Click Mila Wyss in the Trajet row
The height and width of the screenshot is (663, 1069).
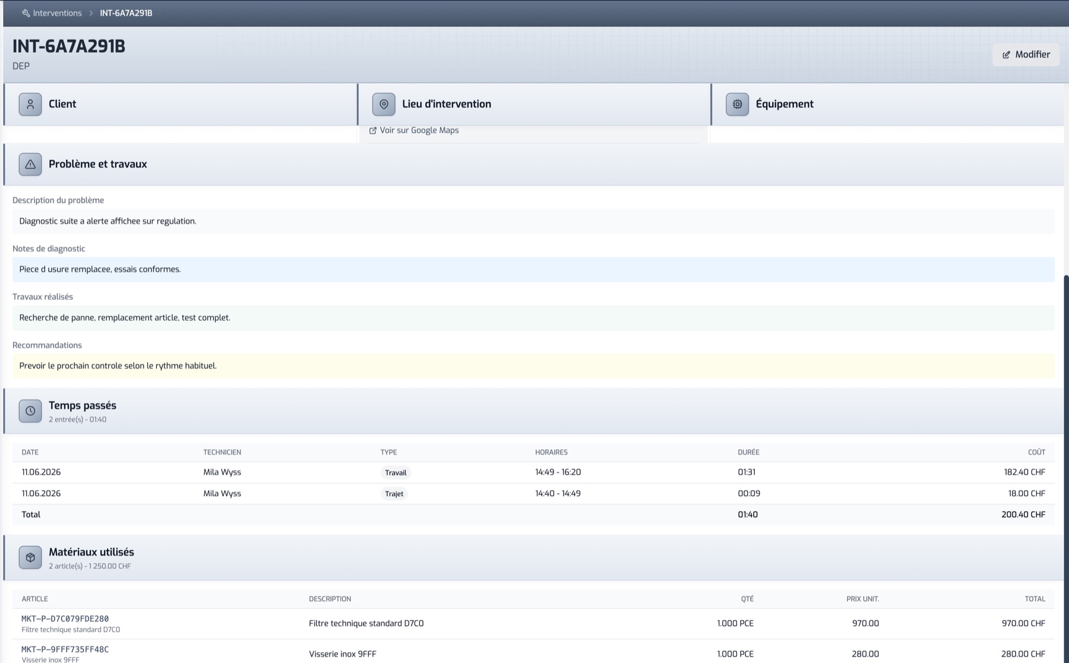222,494
